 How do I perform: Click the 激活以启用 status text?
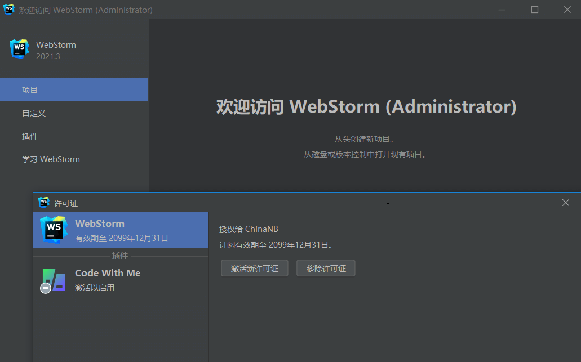point(95,288)
